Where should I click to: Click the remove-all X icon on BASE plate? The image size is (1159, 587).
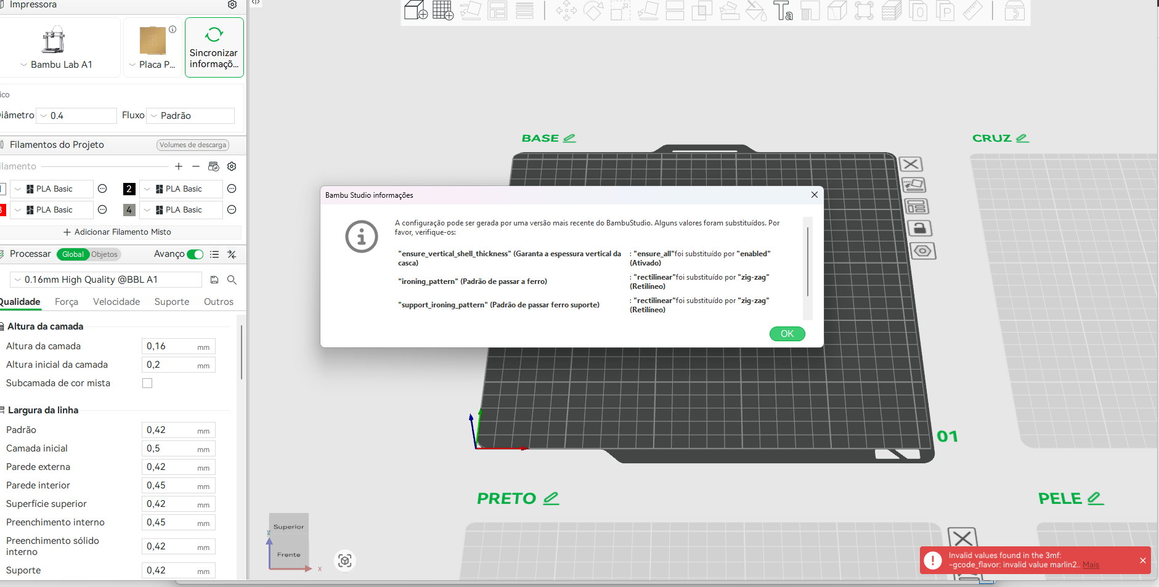pyautogui.click(x=911, y=164)
